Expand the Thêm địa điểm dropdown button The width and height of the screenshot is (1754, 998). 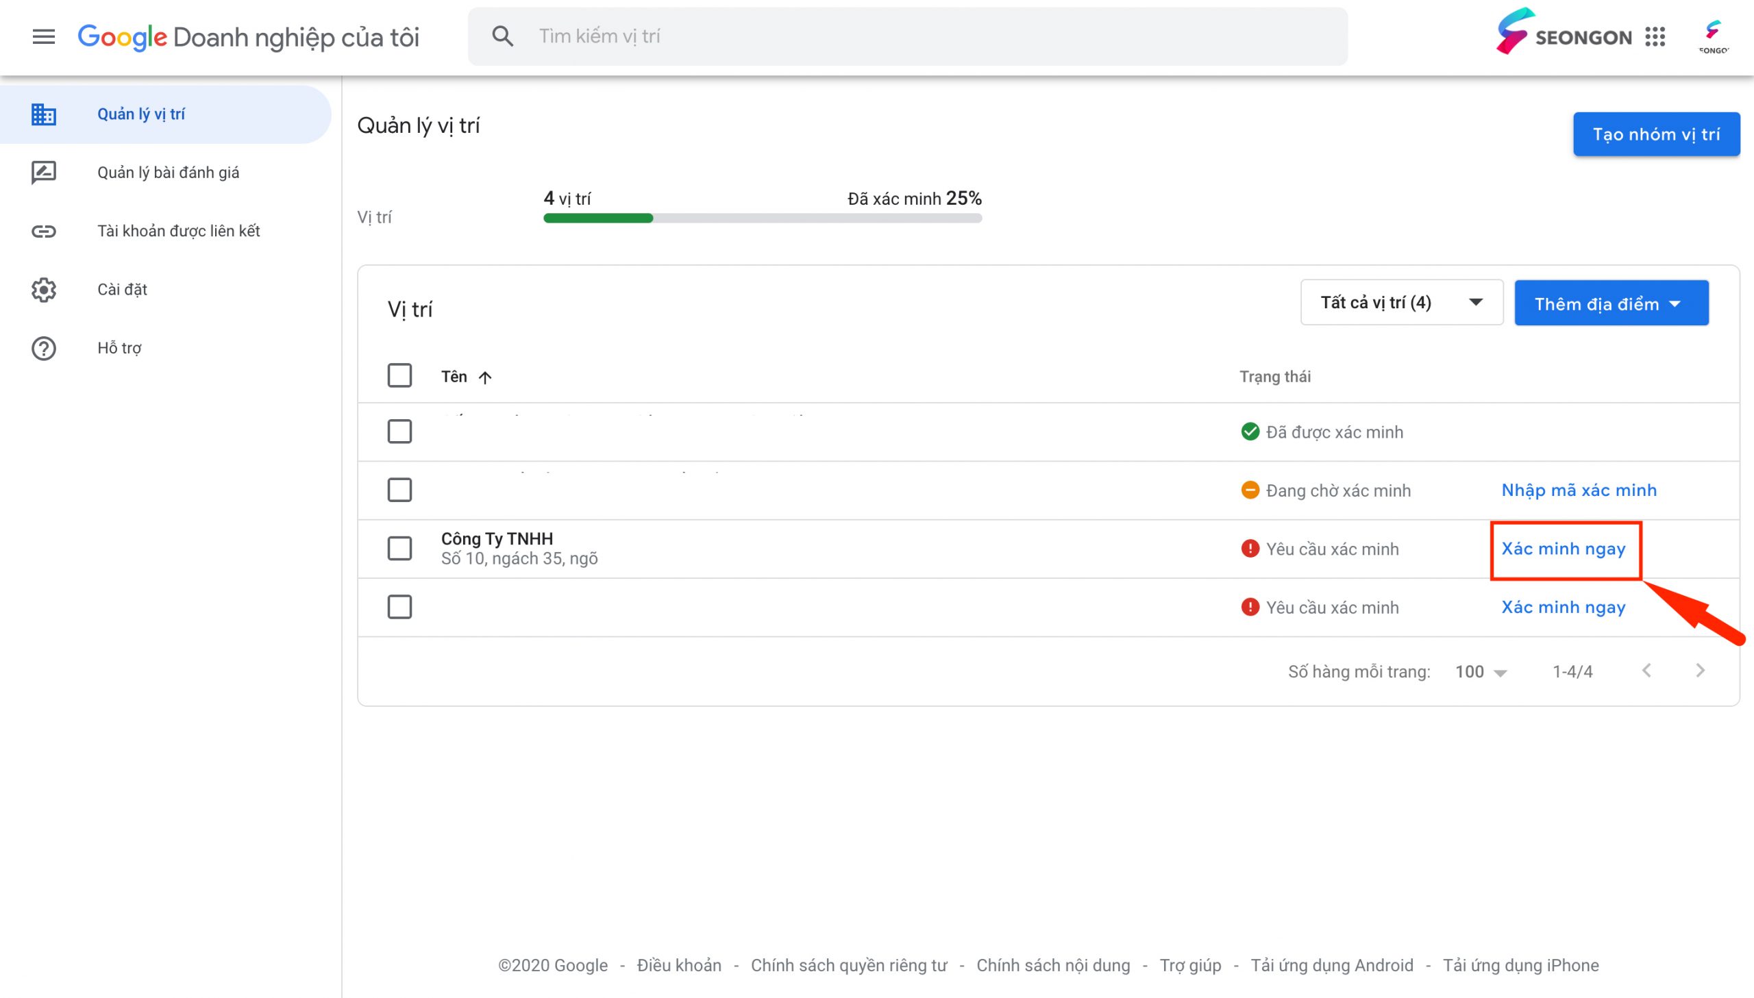[x=1611, y=303]
